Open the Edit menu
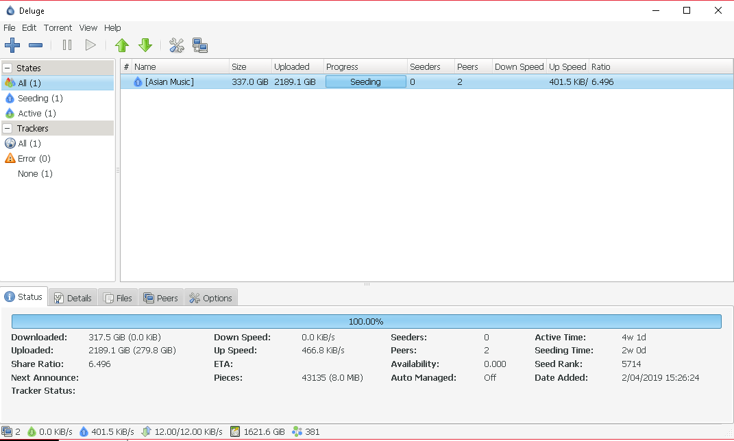 [x=29, y=27]
